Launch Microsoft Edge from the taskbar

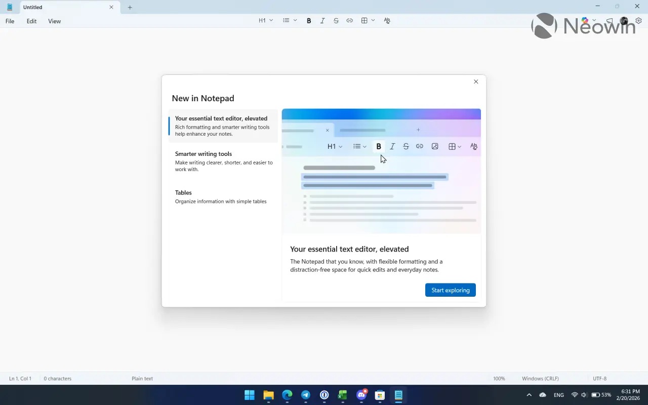(287, 395)
